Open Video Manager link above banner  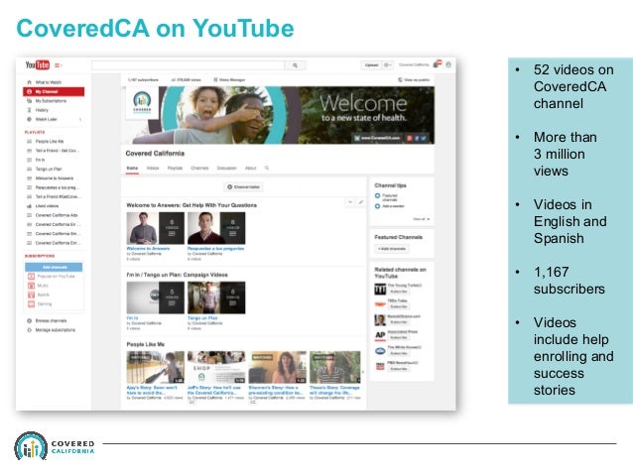[229, 80]
